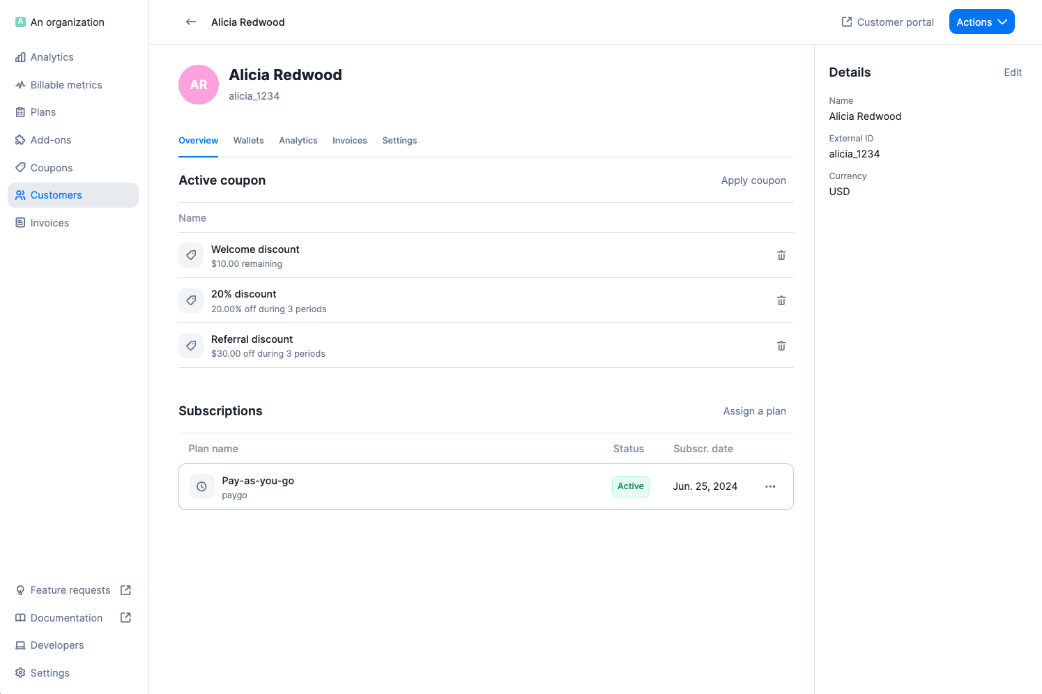
Task: Open the three-dot menu for Pay-as-you-go
Action: [x=770, y=486]
